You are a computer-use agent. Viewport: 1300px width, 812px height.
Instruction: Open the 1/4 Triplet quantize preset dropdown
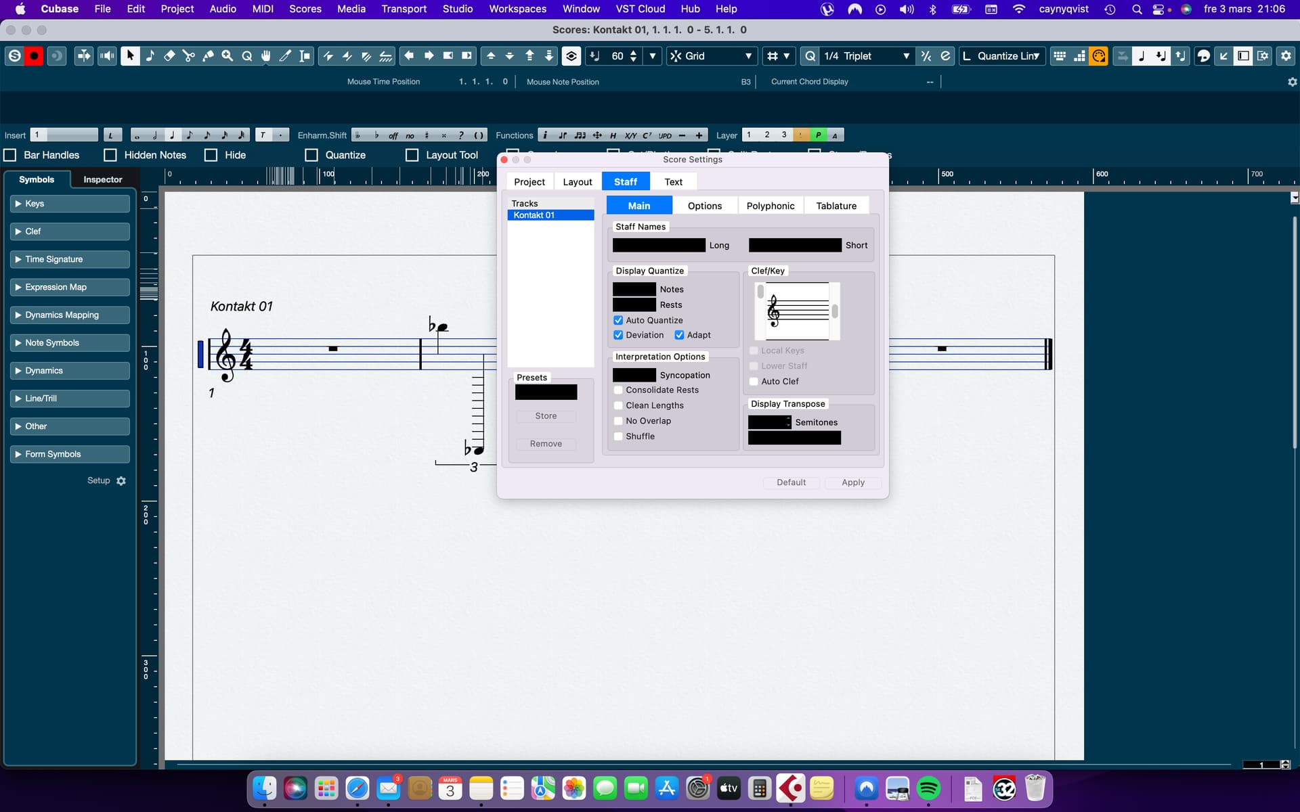click(866, 56)
